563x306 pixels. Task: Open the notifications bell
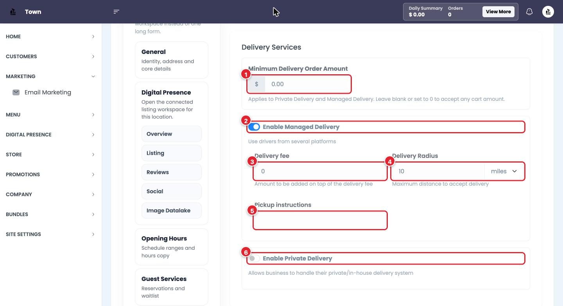[x=529, y=12]
